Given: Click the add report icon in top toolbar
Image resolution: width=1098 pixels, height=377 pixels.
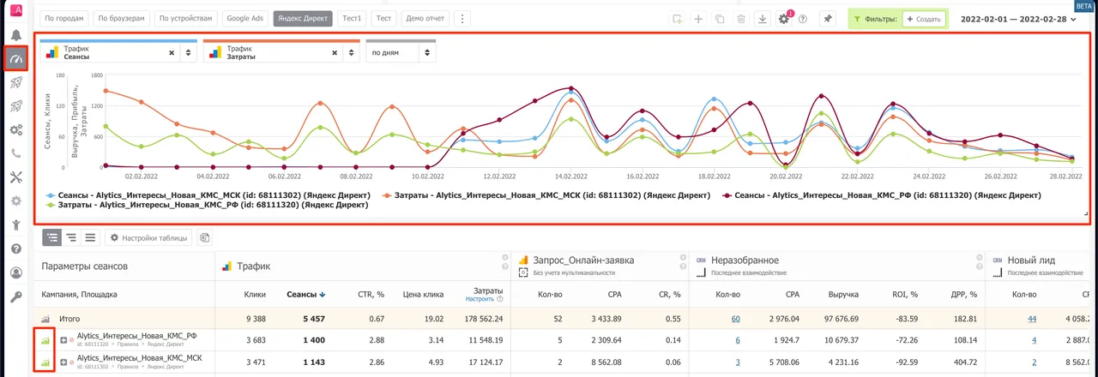Looking at the screenshot, I should (x=678, y=19).
